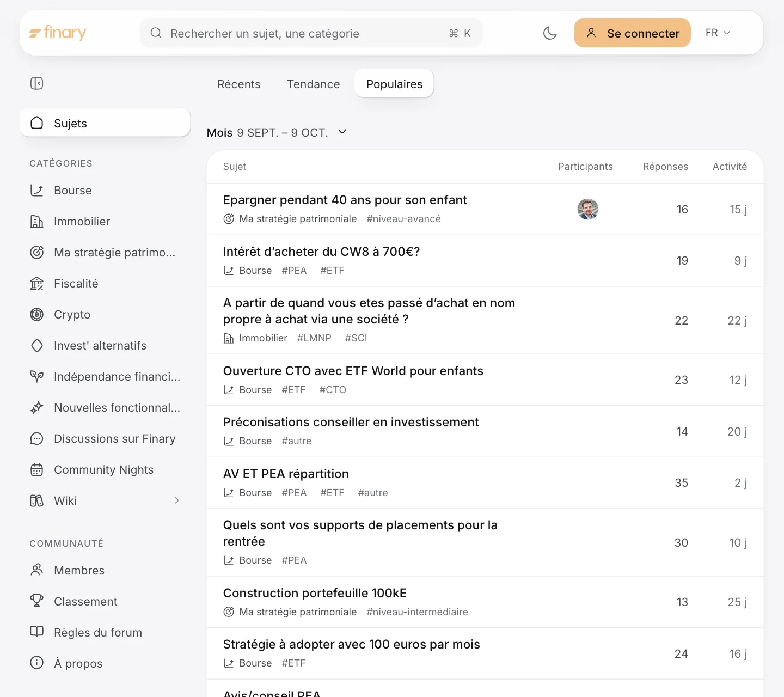The height and width of the screenshot is (697, 784).
Task: Click the Règles du forum book icon
Action: click(x=36, y=632)
